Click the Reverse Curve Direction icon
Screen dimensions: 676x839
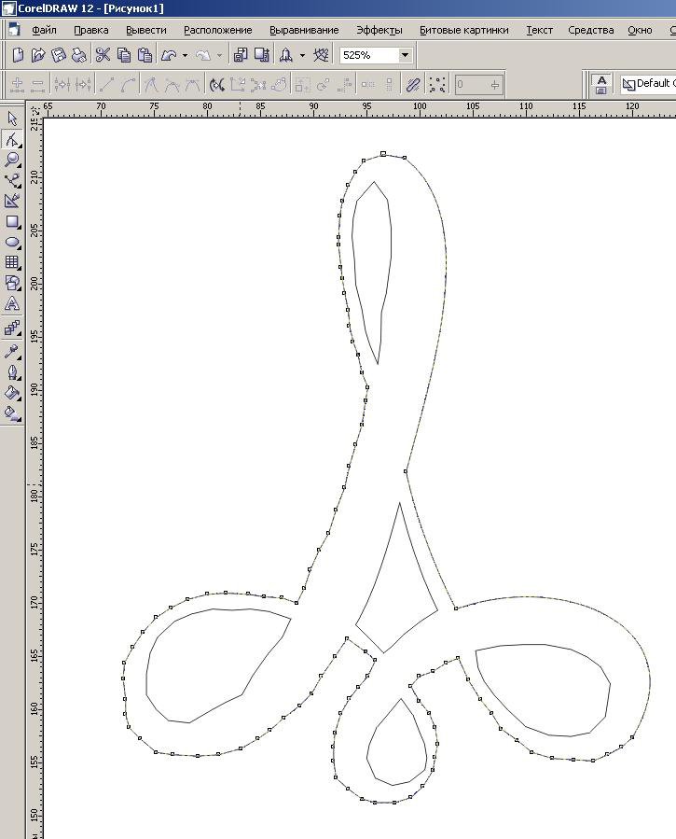[216, 84]
